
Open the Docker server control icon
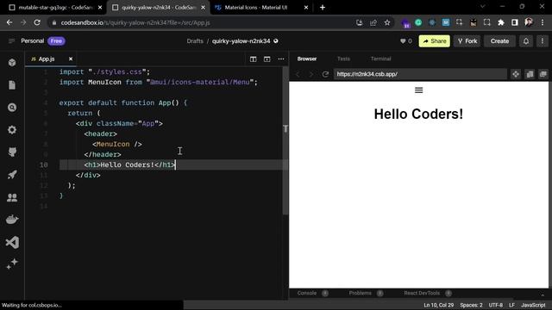[12, 220]
